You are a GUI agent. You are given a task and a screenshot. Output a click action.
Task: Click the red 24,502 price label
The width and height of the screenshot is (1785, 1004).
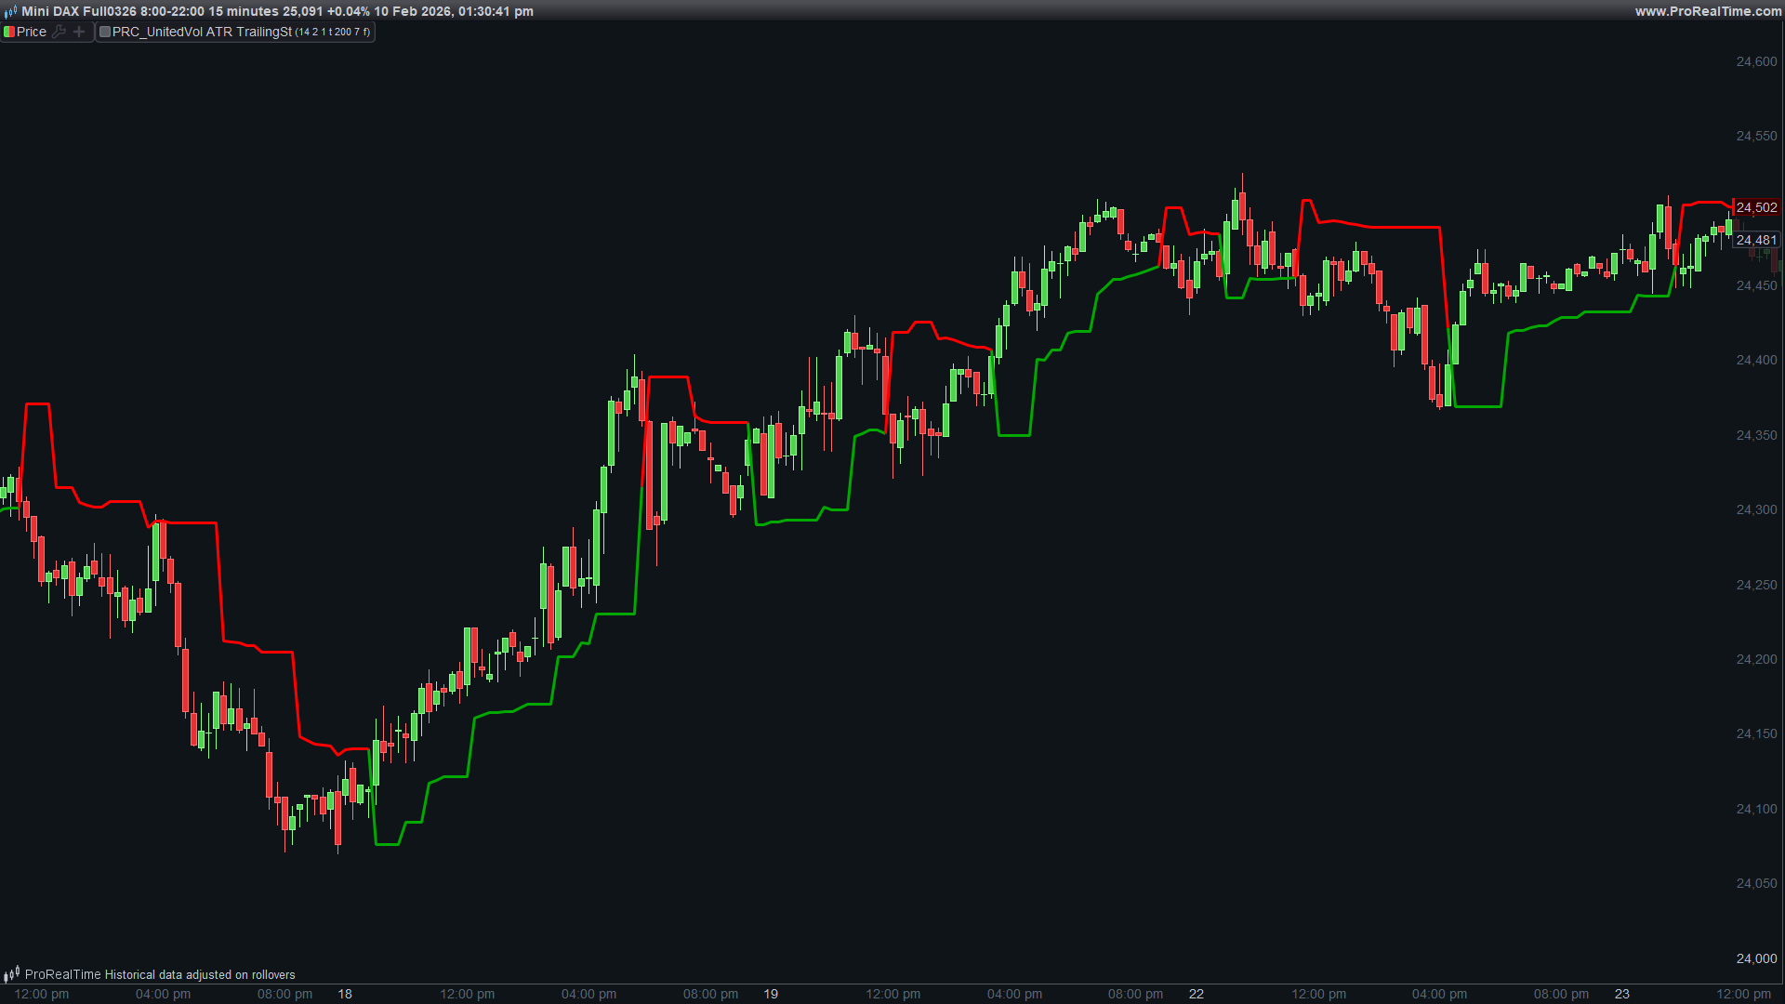point(1756,207)
